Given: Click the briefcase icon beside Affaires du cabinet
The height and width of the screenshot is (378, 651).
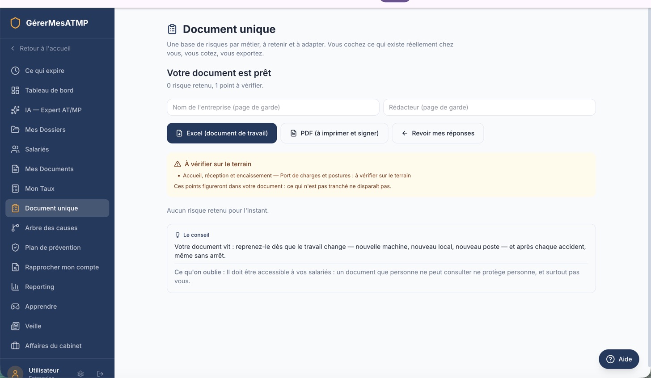Looking at the screenshot, I should click(15, 346).
